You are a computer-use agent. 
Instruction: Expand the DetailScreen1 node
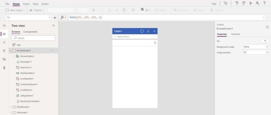click(x=11, y=107)
